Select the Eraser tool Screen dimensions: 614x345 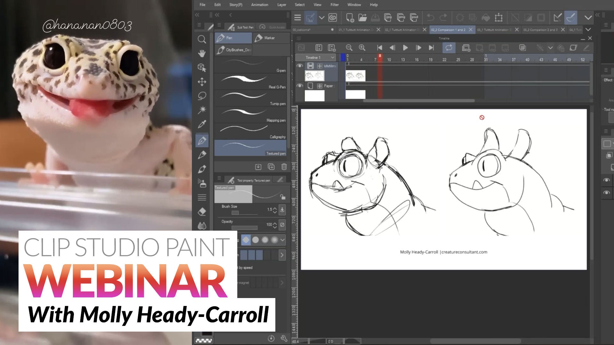202,211
